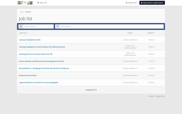
Task: Open Restaurator:in job posting
Action: click(x=28, y=75)
